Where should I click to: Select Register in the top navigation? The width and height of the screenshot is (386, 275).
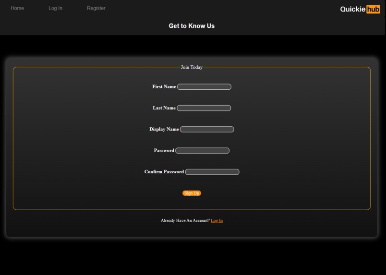pos(96,8)
